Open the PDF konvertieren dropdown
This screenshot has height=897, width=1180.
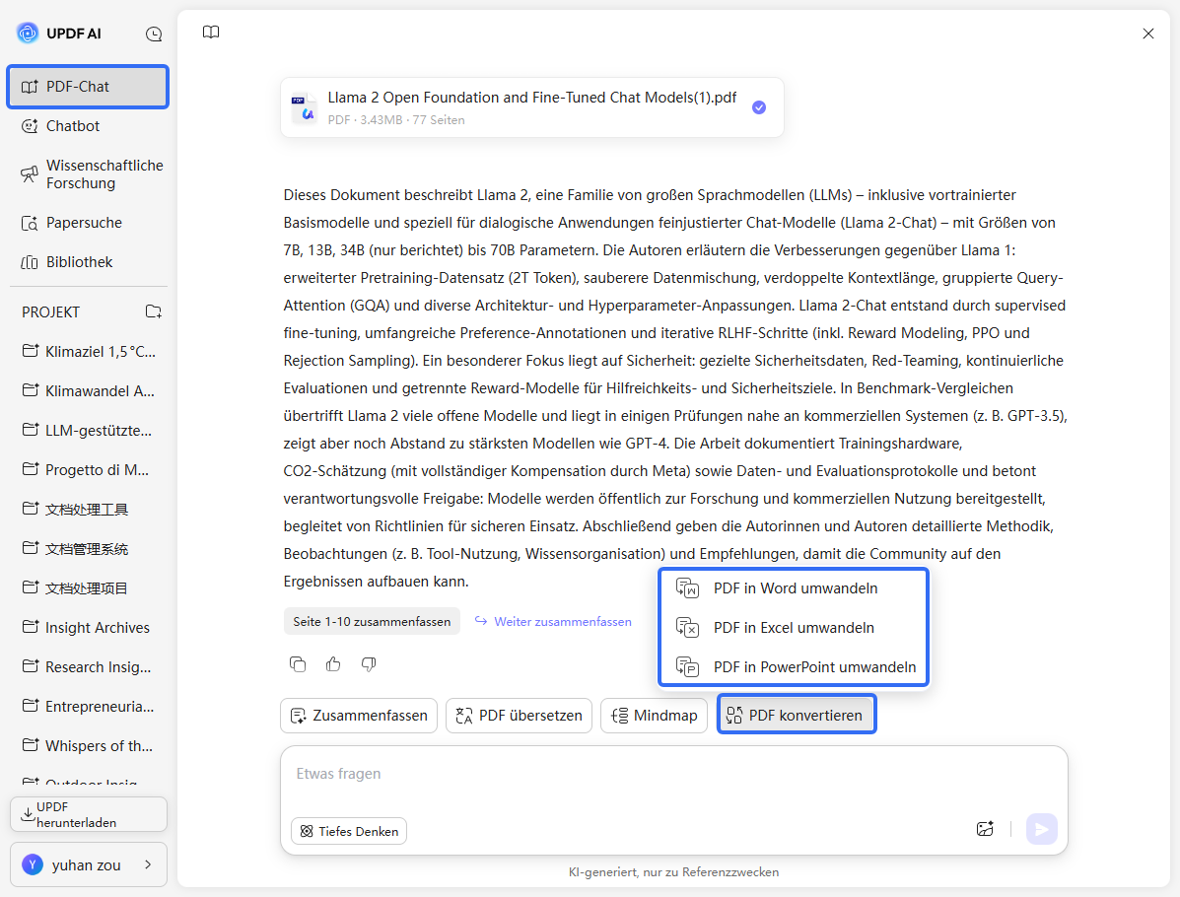pos(797,715)
